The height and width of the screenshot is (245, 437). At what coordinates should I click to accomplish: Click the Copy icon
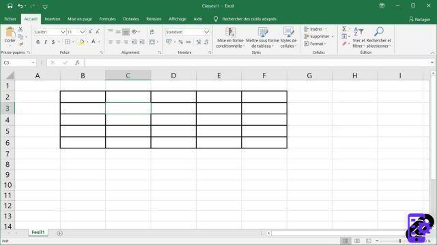pos(20,37)
